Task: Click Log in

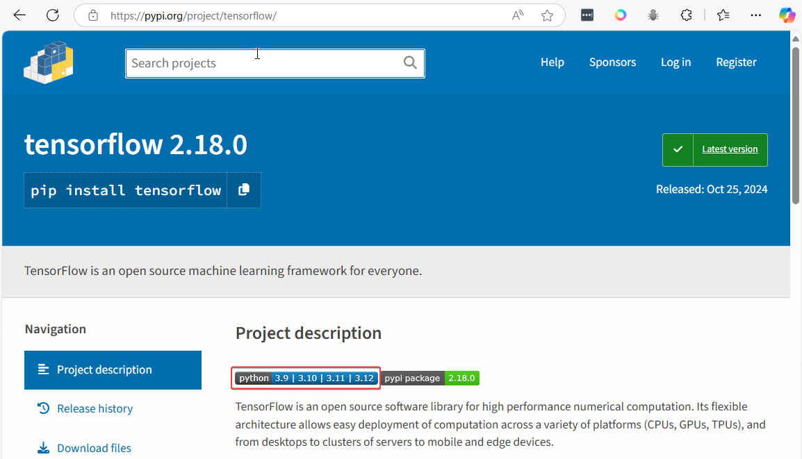Action: pos(676,62)
